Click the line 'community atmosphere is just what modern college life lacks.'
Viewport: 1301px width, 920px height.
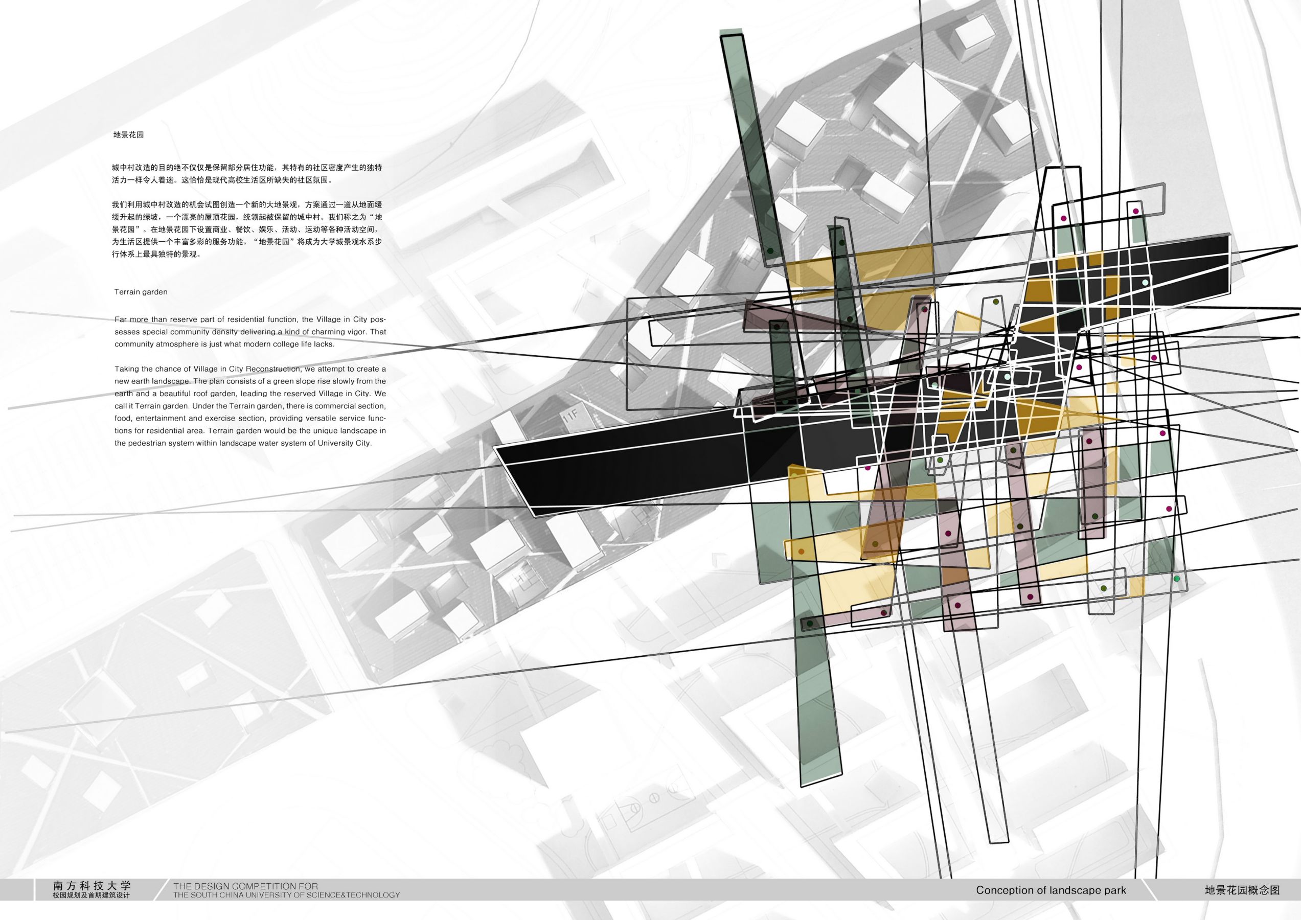[x=224, y=344]
